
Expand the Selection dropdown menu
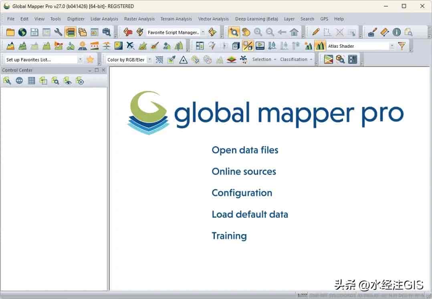264,59
